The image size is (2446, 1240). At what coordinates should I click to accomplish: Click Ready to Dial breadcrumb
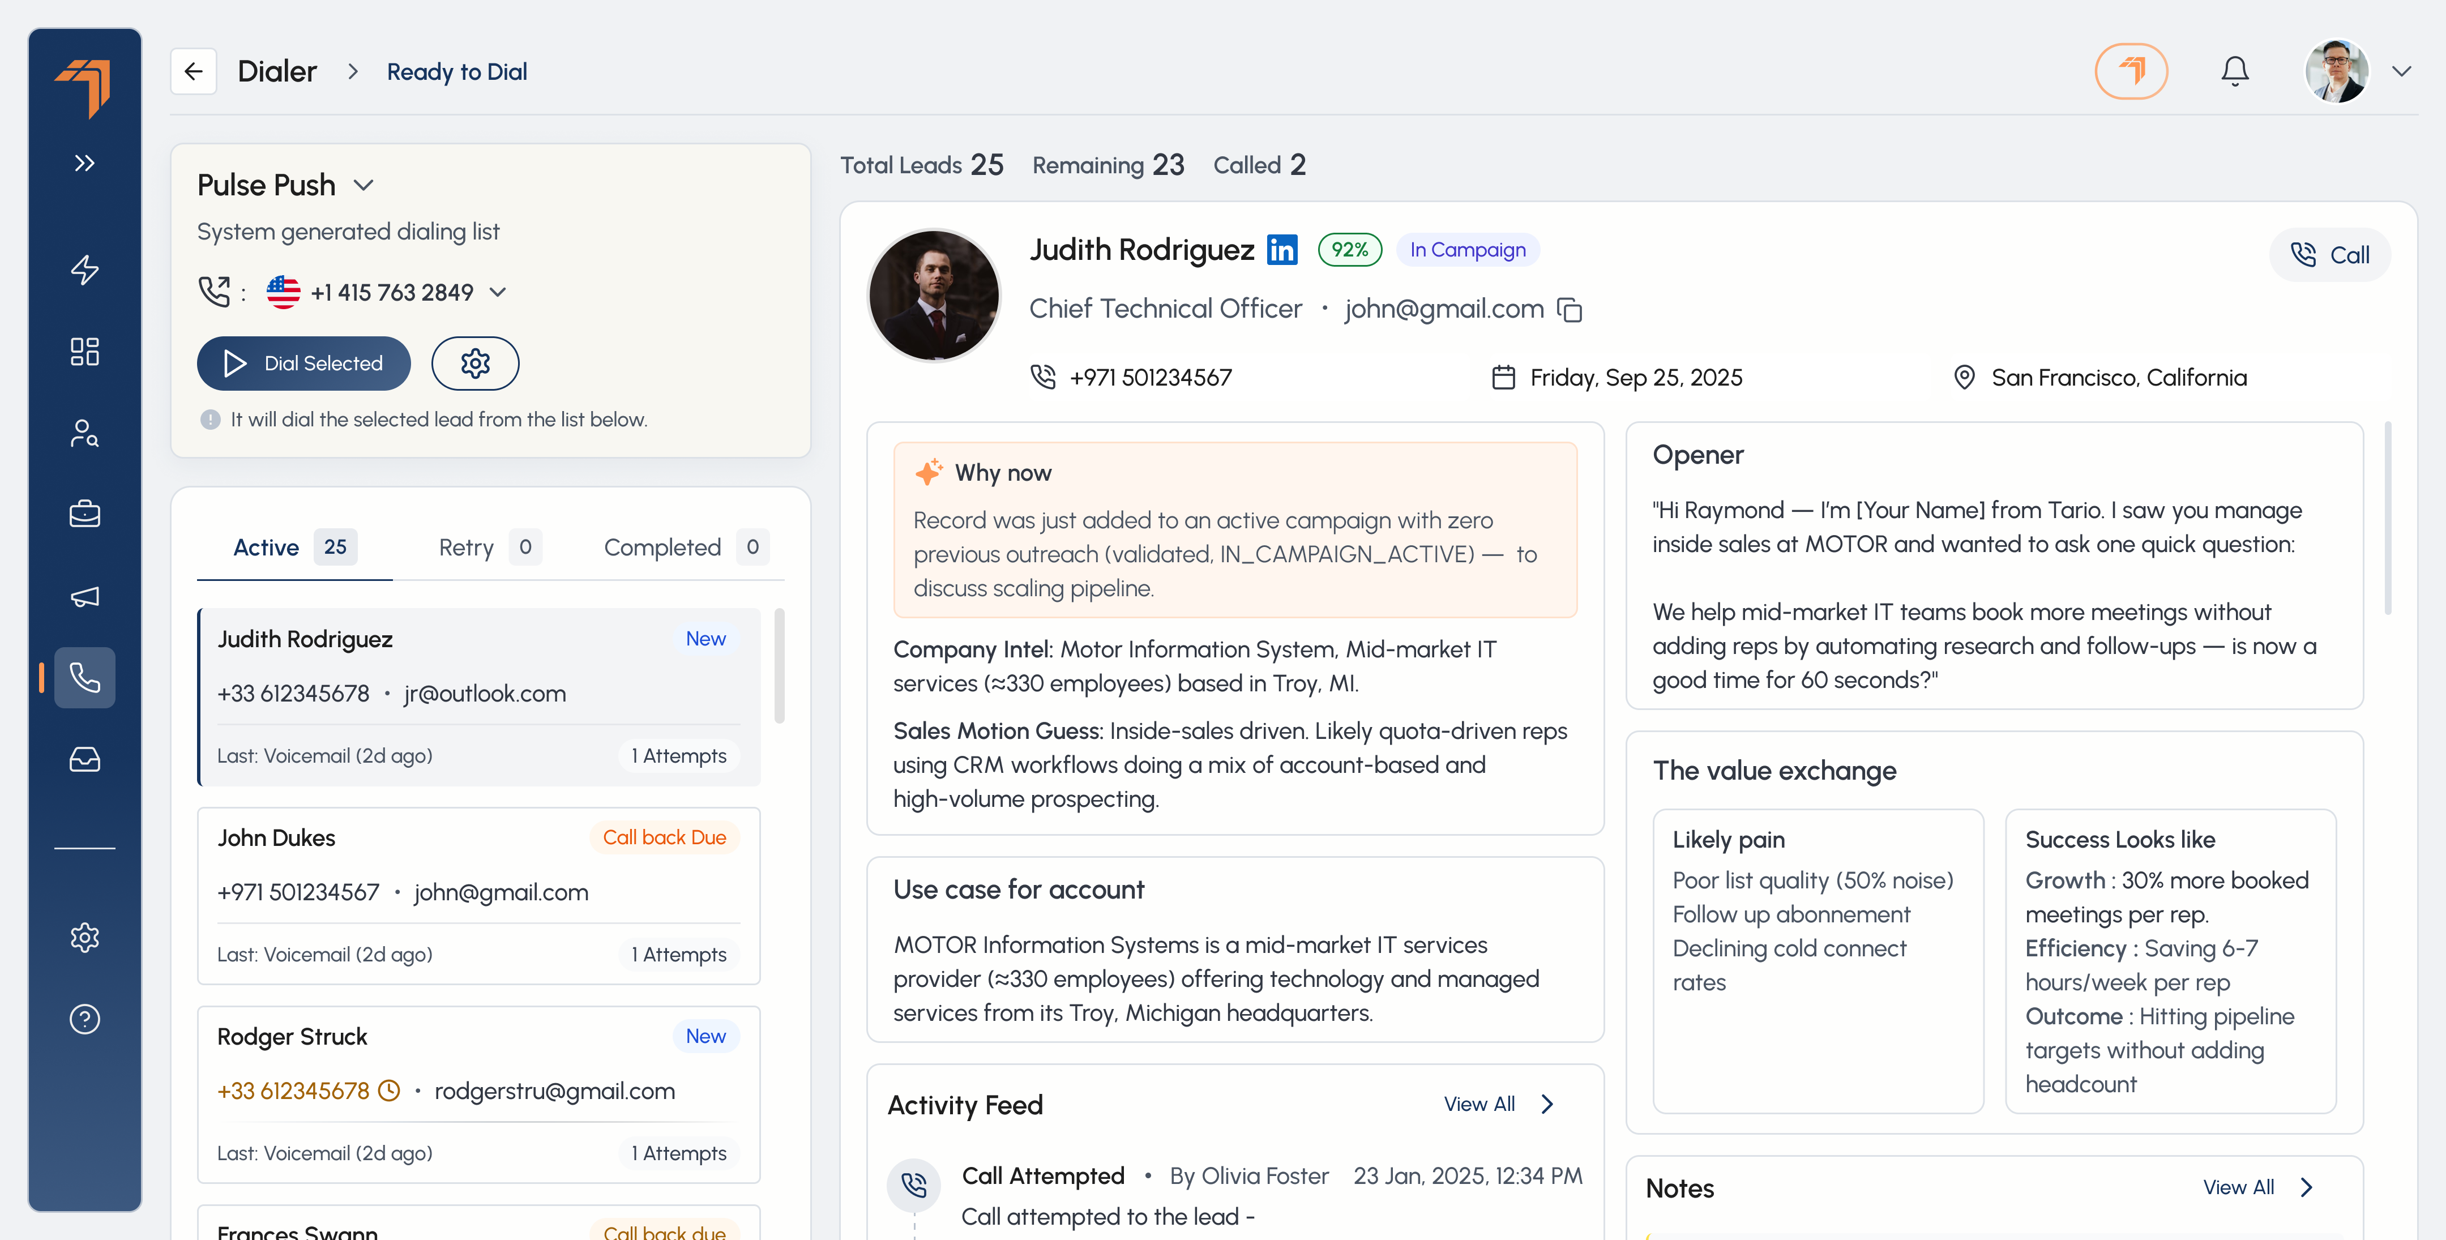point(457,72)
